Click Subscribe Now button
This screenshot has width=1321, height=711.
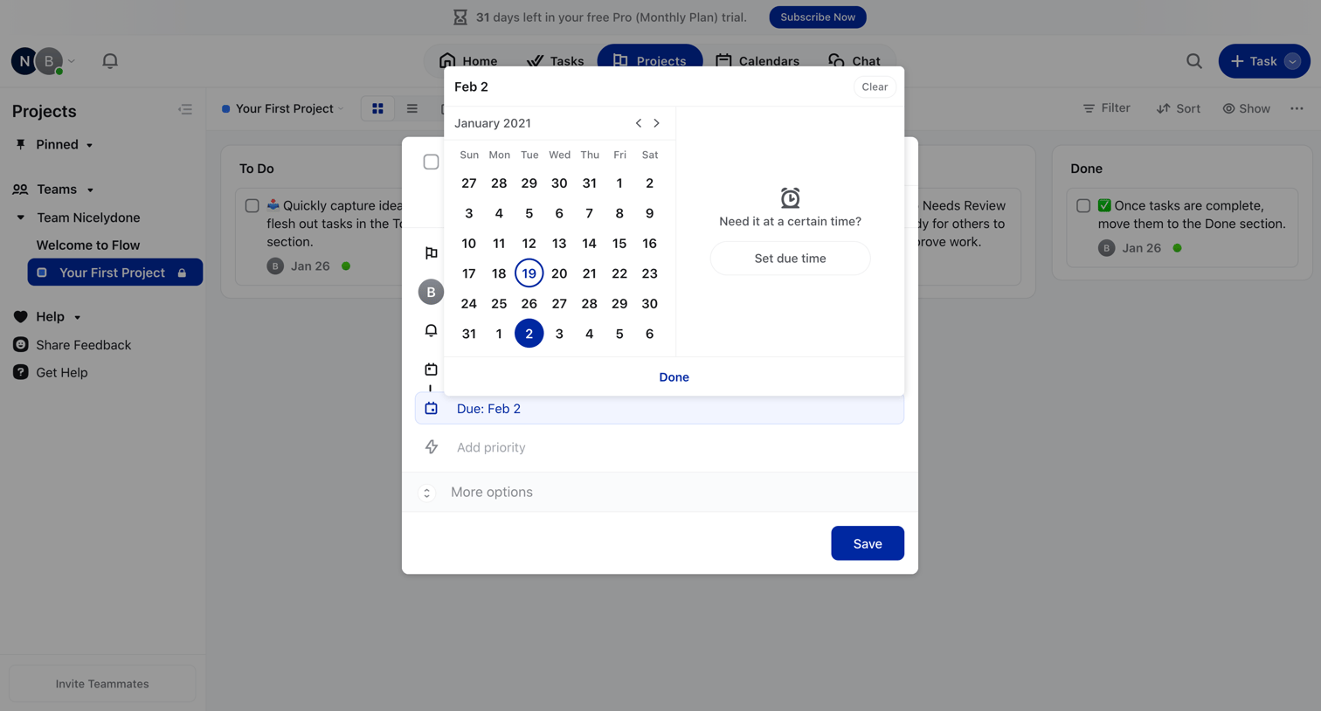click(x=818, y=17)
